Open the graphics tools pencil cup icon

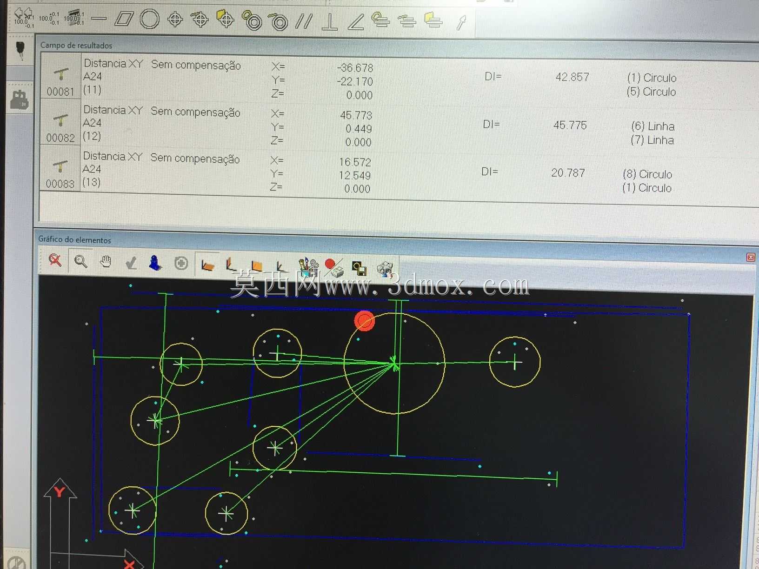point(307,267)
